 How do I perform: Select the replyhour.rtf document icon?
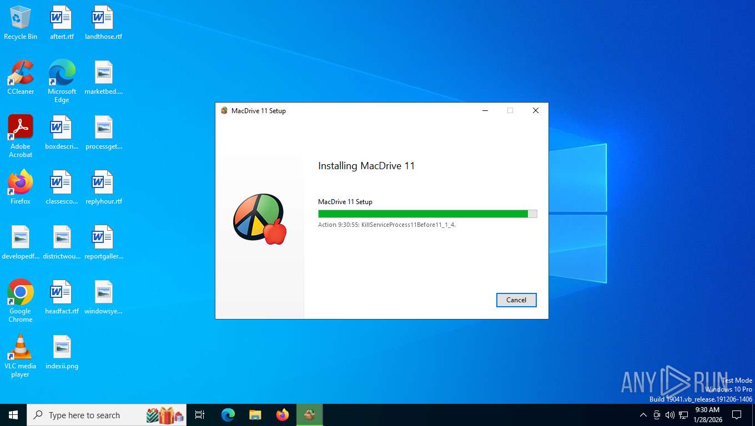pos(103,187)
